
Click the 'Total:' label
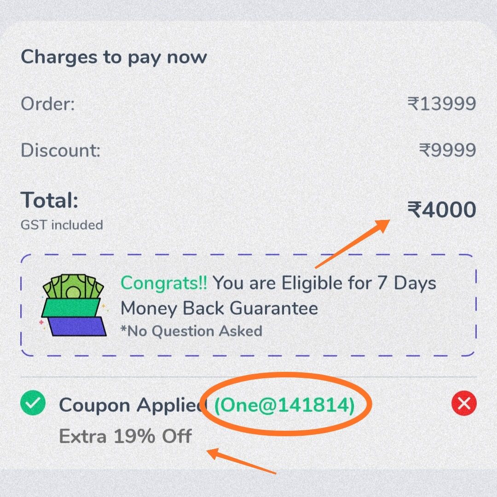(49, 200)
